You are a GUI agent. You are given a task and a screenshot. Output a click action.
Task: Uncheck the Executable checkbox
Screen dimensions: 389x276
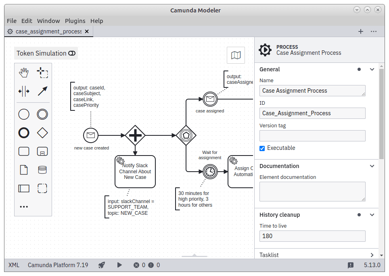click(262, 148)
